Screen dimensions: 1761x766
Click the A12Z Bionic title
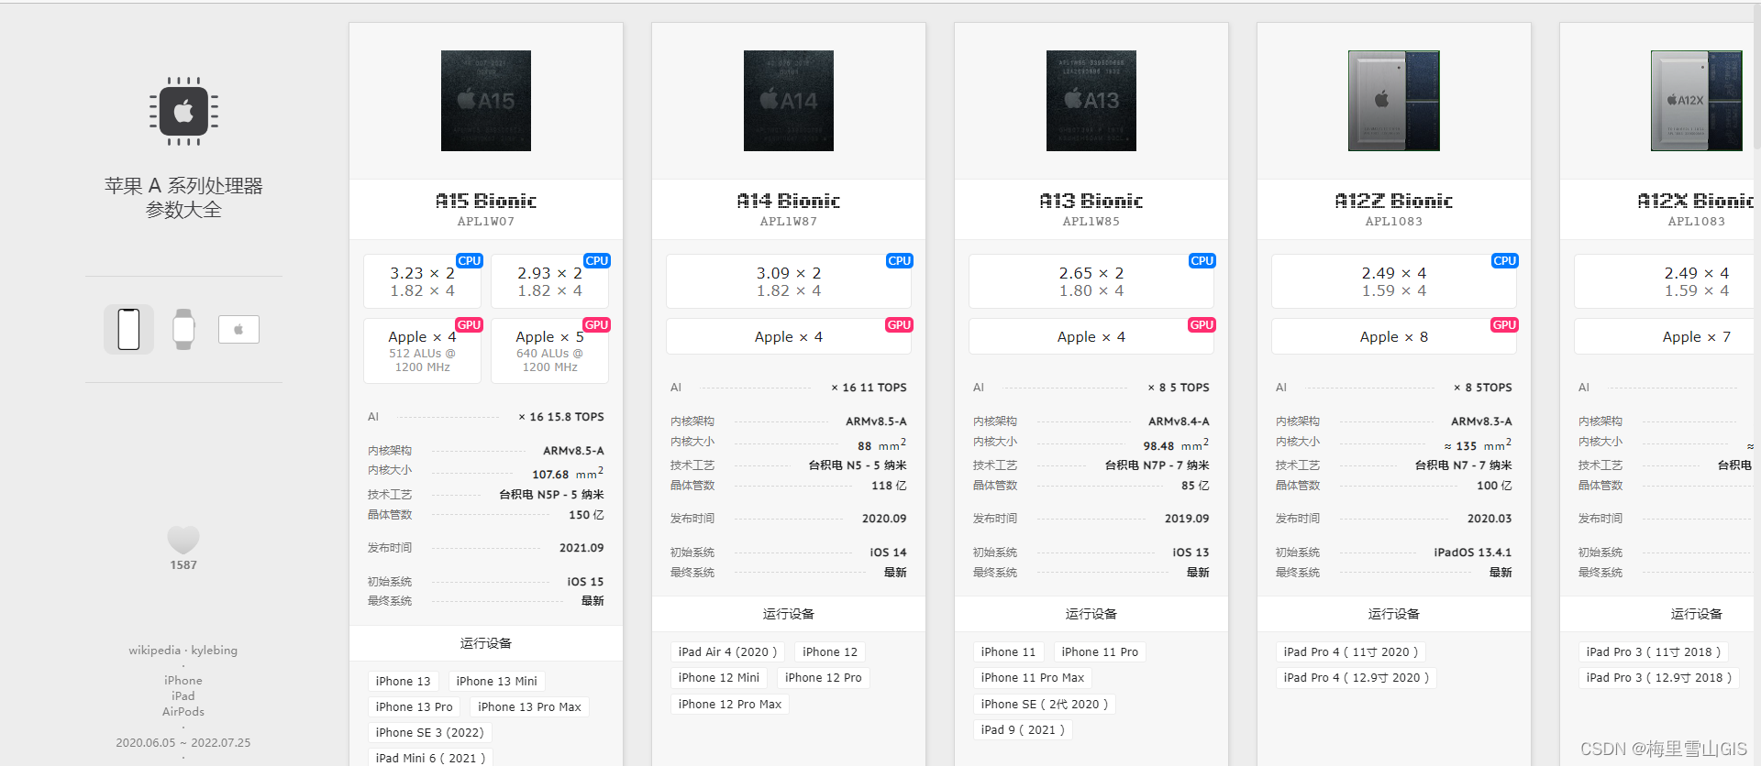pos(1394,201)
